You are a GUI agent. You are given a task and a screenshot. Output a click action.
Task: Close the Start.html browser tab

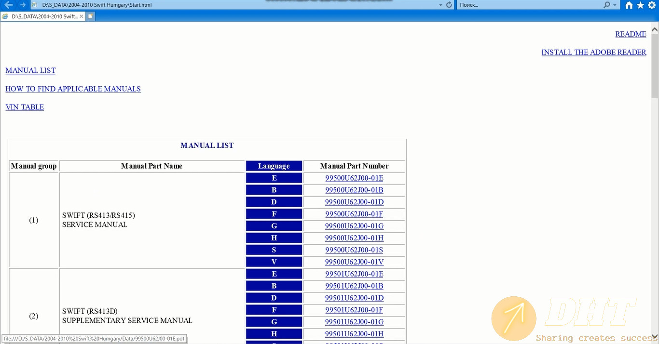coord(81,16)
